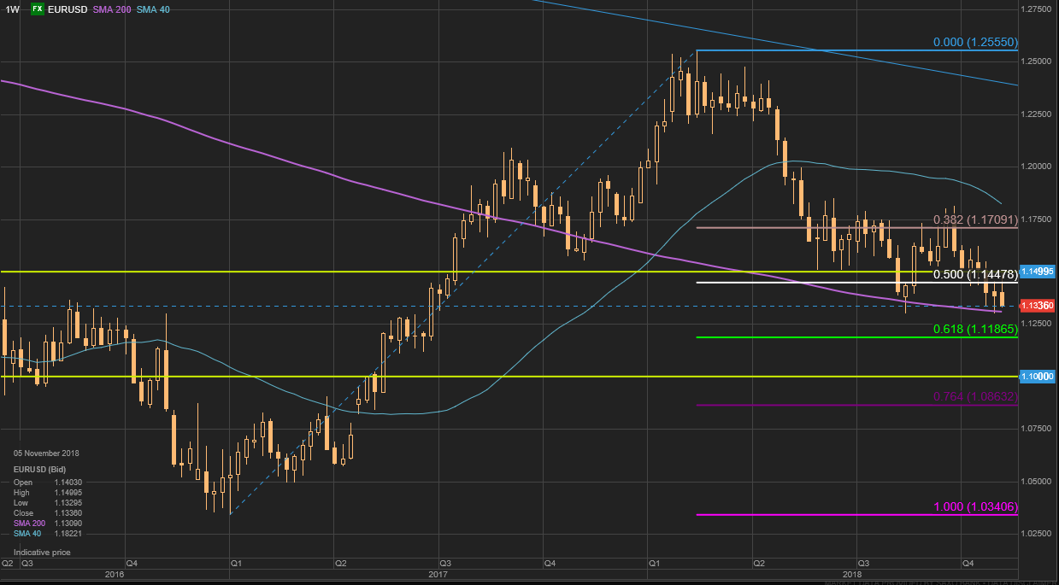Viewport: 1059px width, 585px height.
Task: Select the 0.500 (1.14478) retracement label
Action: 975,274
